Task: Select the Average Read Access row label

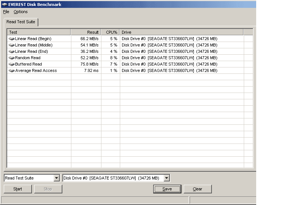Action: click(x=36, y=70)
